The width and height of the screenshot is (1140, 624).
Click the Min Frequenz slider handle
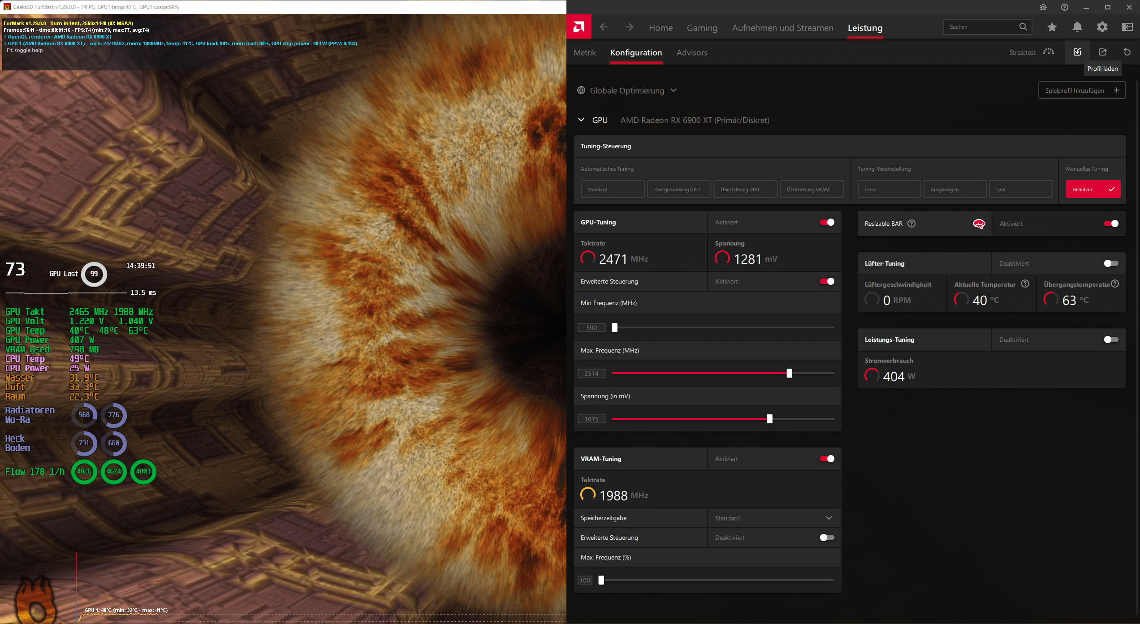[x=615, y=327]
